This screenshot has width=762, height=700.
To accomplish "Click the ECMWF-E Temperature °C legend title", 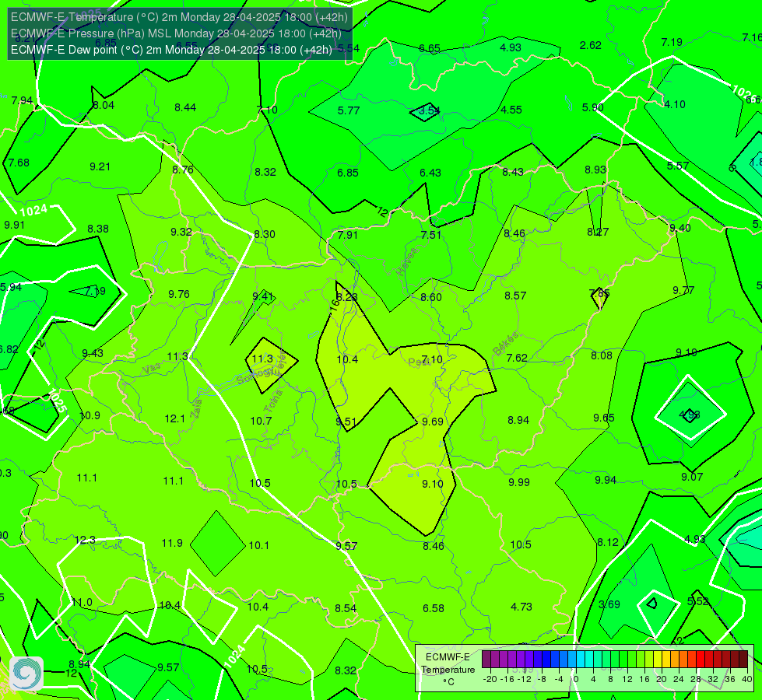I will [448, 670].
